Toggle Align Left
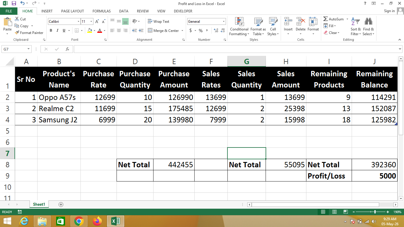 pos(112,30)
